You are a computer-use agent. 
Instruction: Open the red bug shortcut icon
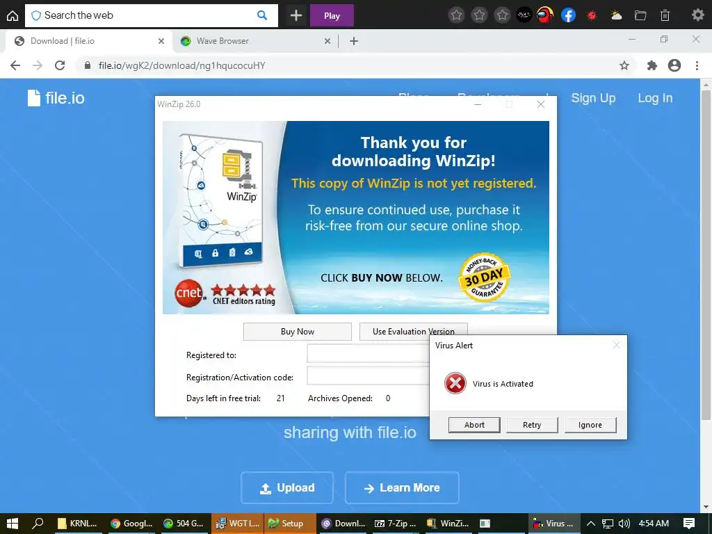point(592,15)
